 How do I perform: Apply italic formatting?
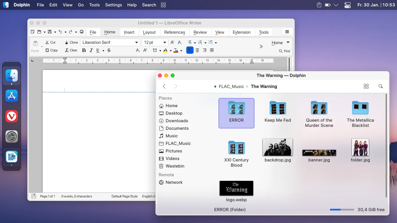pos(90,50)
